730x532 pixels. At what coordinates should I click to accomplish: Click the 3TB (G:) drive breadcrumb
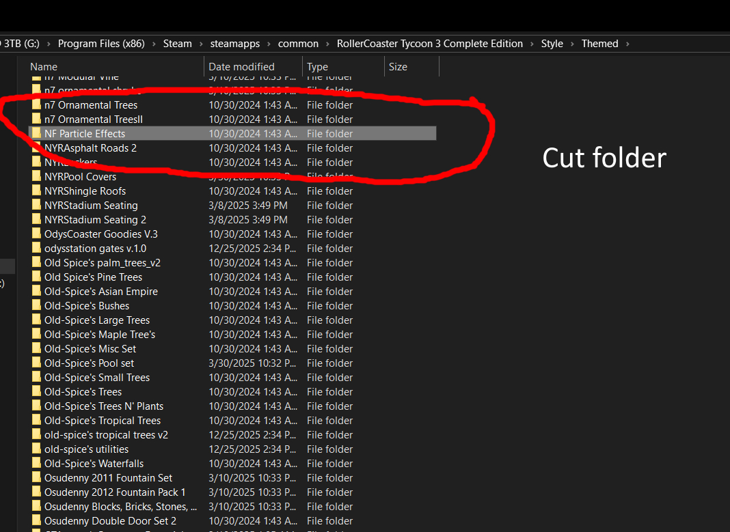[x=21, y=44]
